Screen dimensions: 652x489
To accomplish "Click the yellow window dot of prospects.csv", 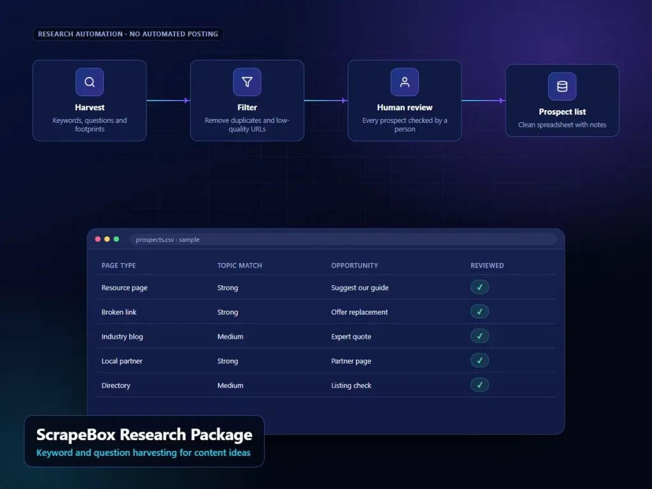I will (107, 239).
